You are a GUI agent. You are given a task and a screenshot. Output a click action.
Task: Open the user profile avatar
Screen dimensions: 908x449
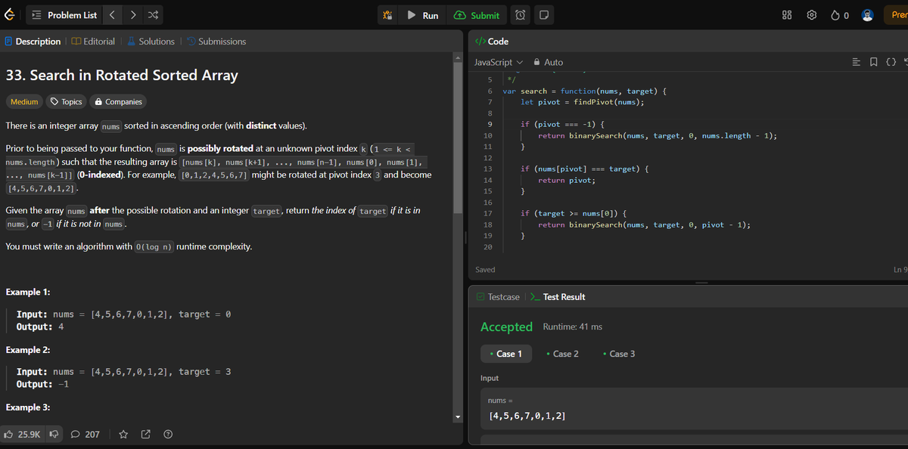tap(868, 15)
